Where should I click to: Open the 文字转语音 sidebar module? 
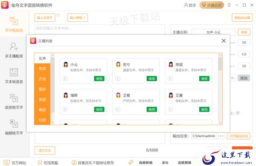coord(14,24)
